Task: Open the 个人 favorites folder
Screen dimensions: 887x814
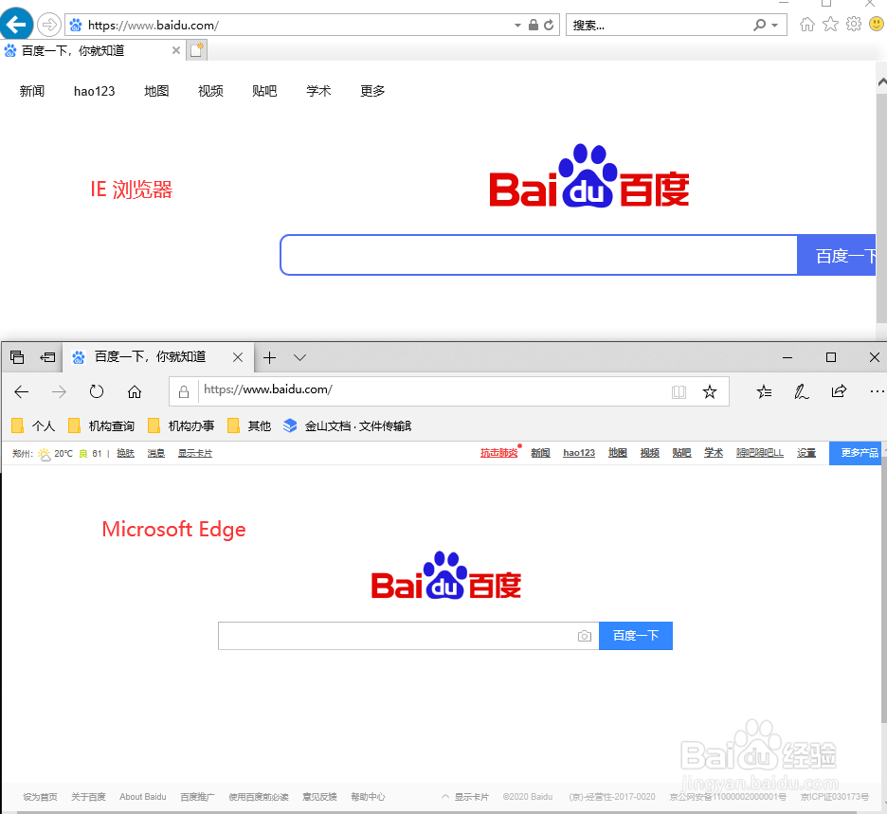Action: 33,425
